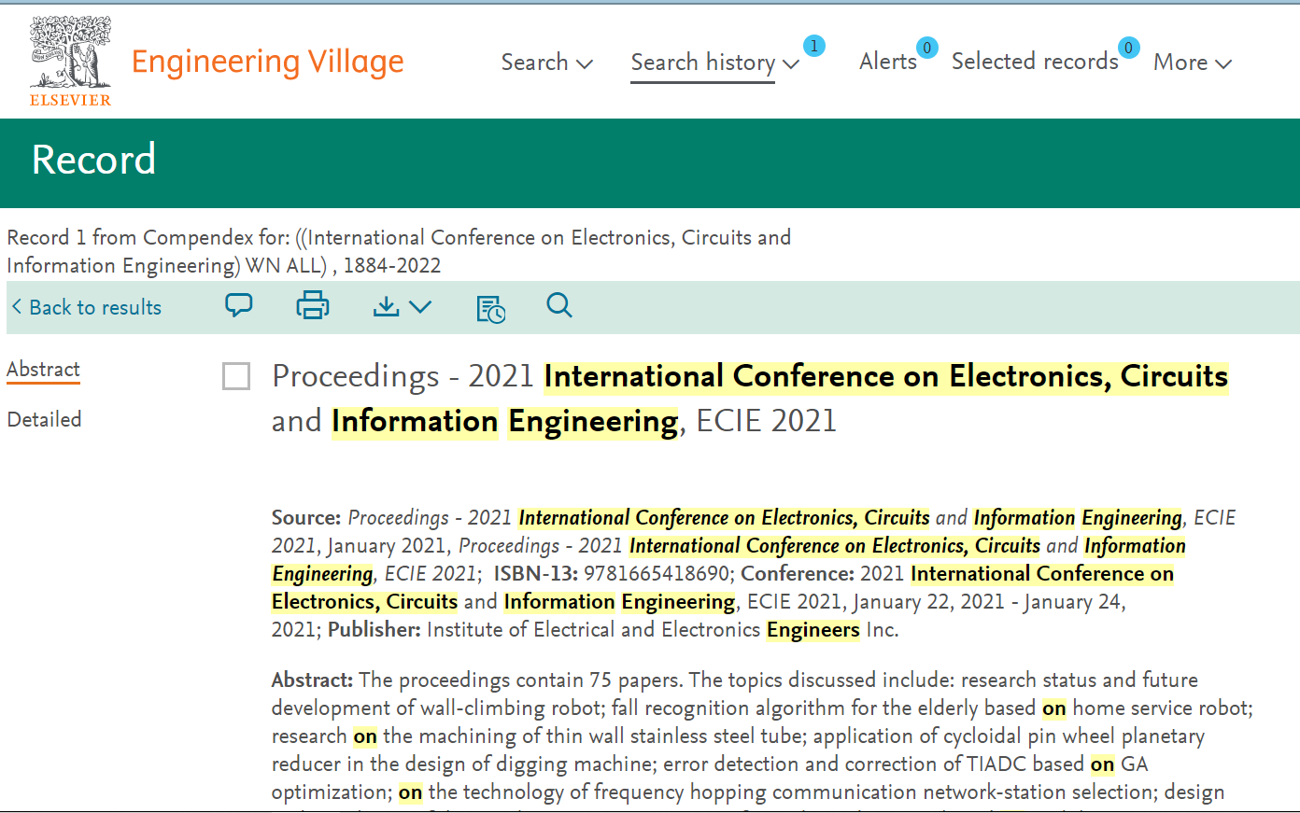The image size is (1300, 813).
Task: Open Selected records
Action: pos(1035,62)
